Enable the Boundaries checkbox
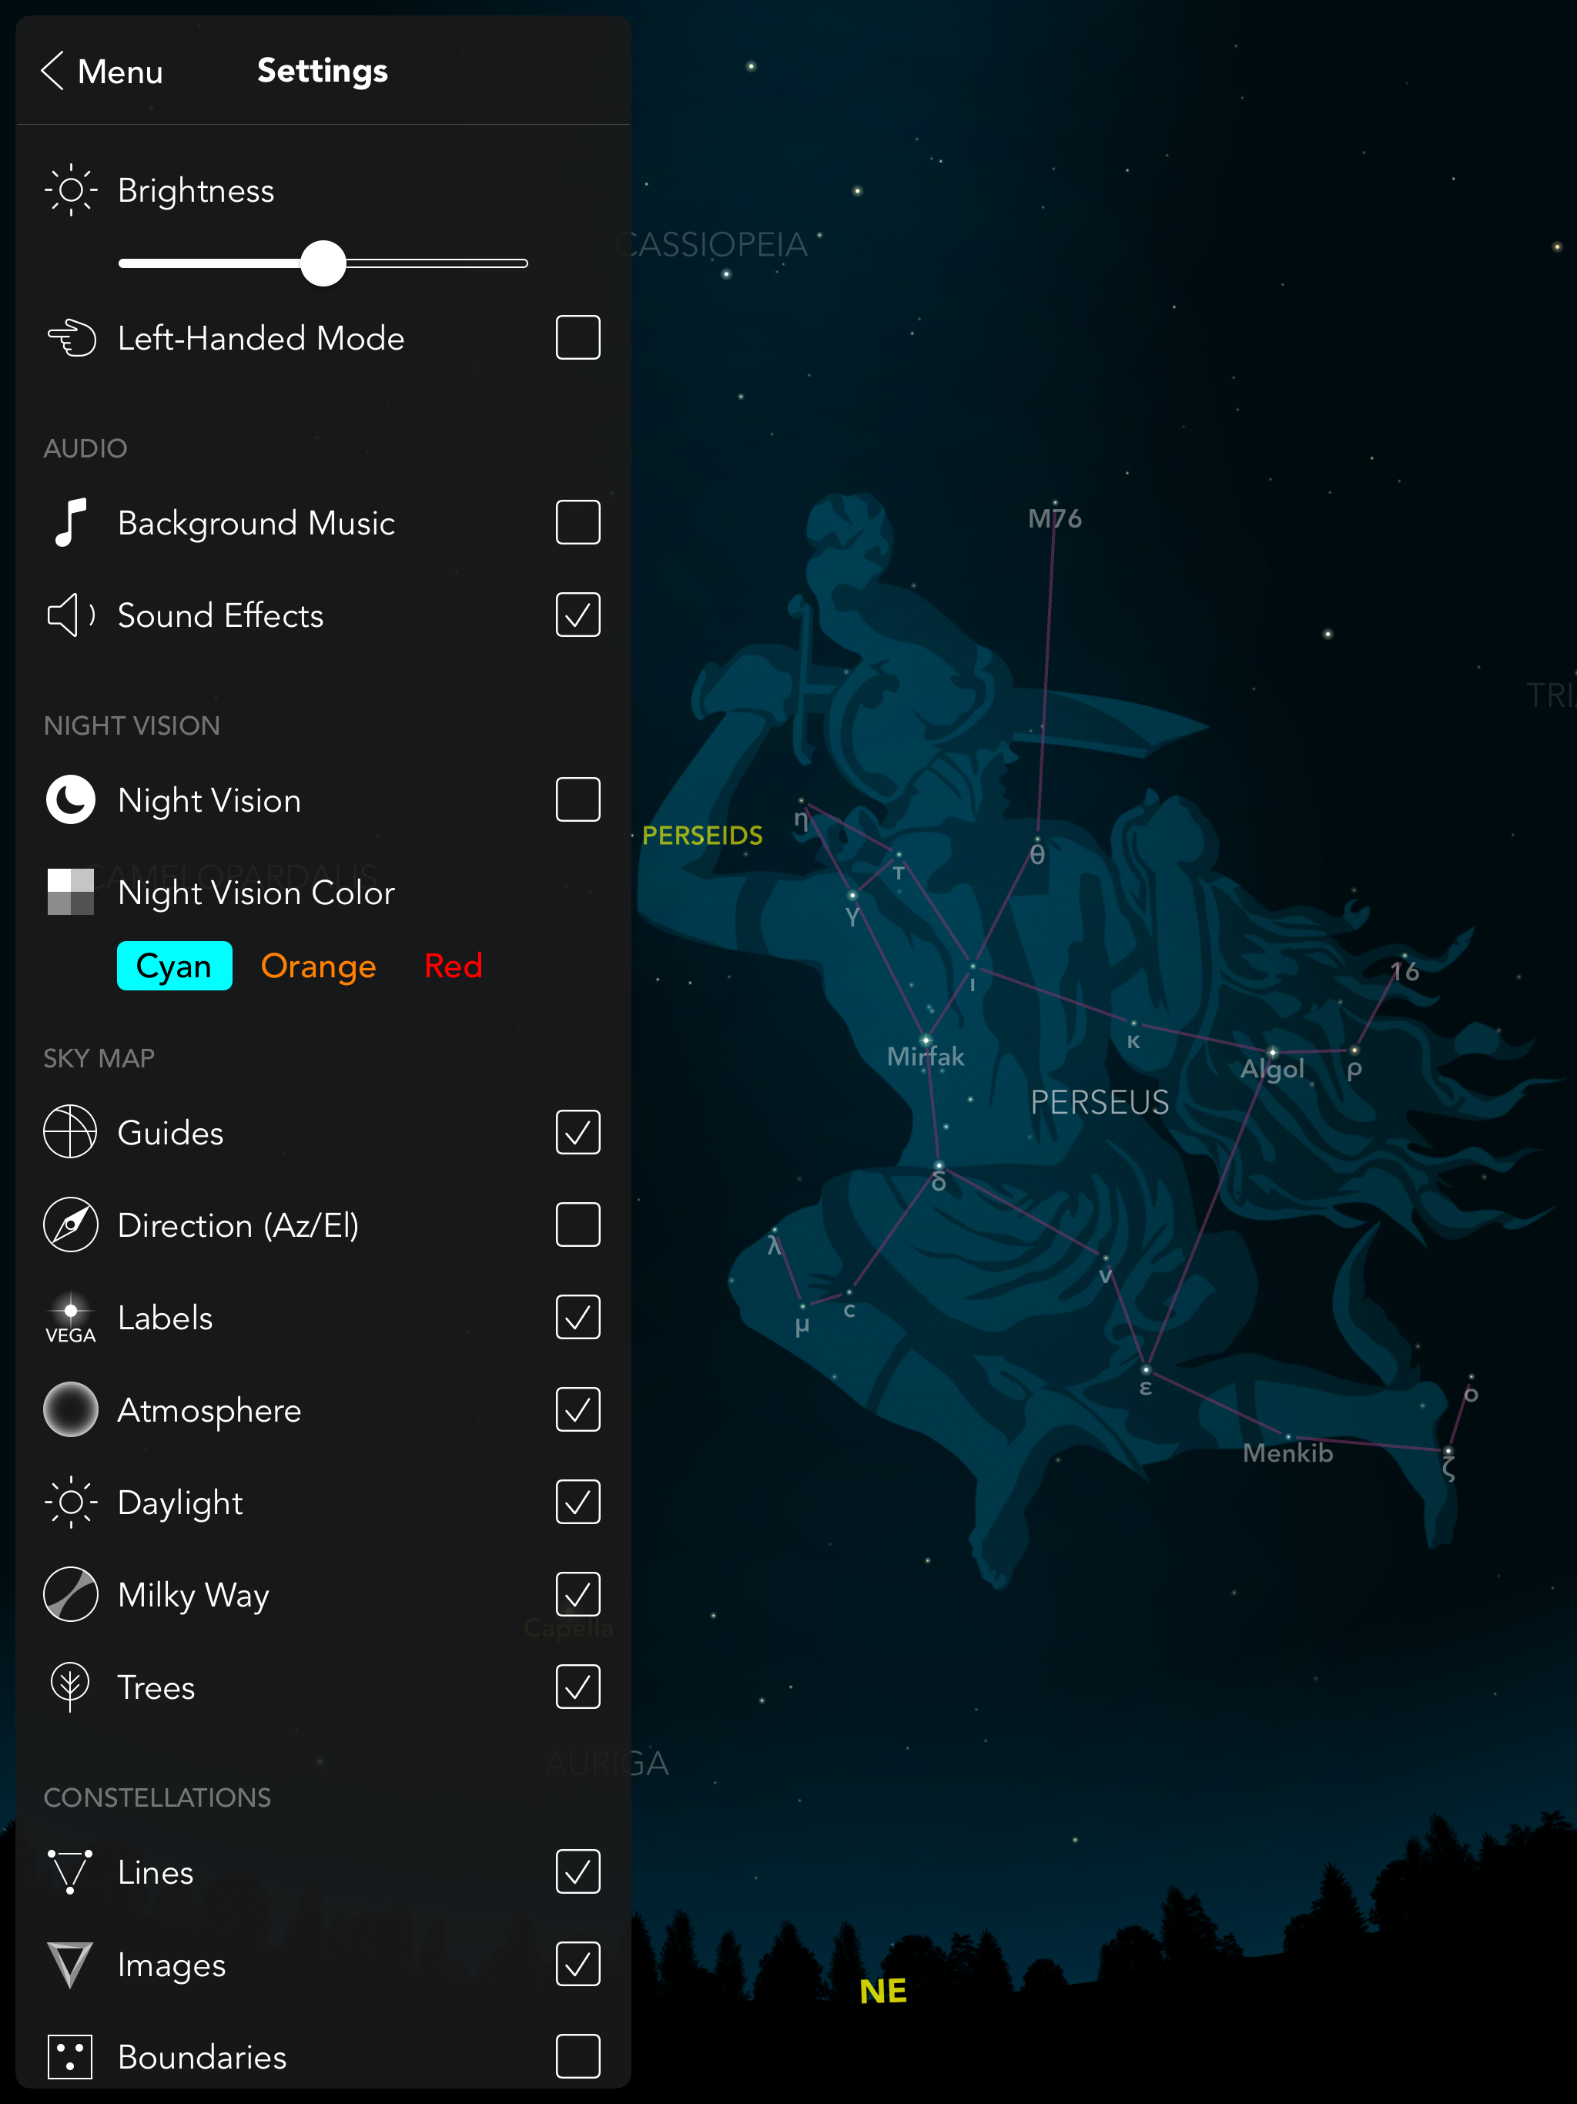Viewport: 1577px width, 2104px height. (x=578, y=2056)
